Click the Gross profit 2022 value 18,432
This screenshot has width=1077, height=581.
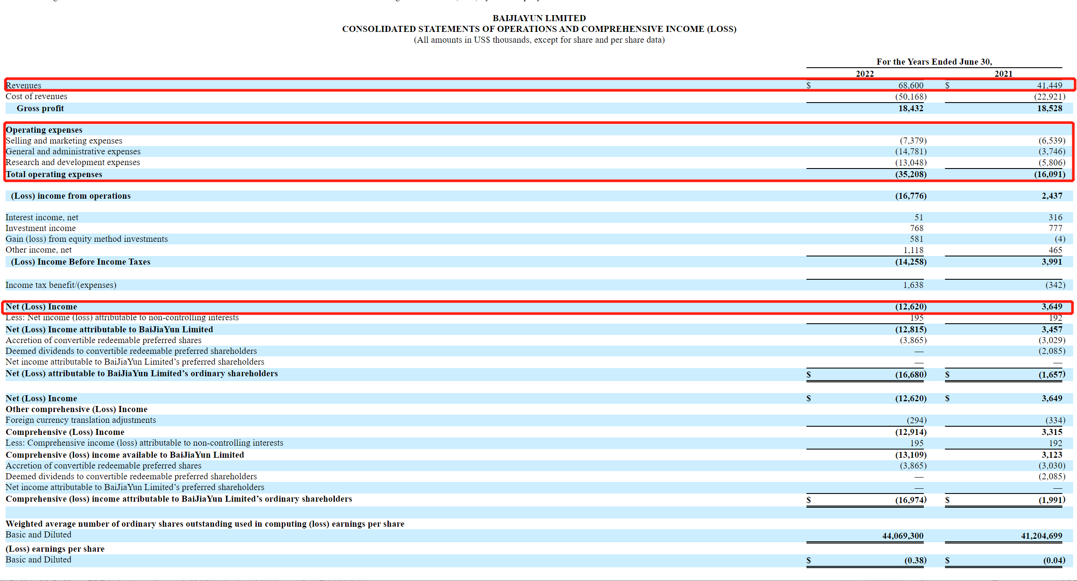[910, 109]
